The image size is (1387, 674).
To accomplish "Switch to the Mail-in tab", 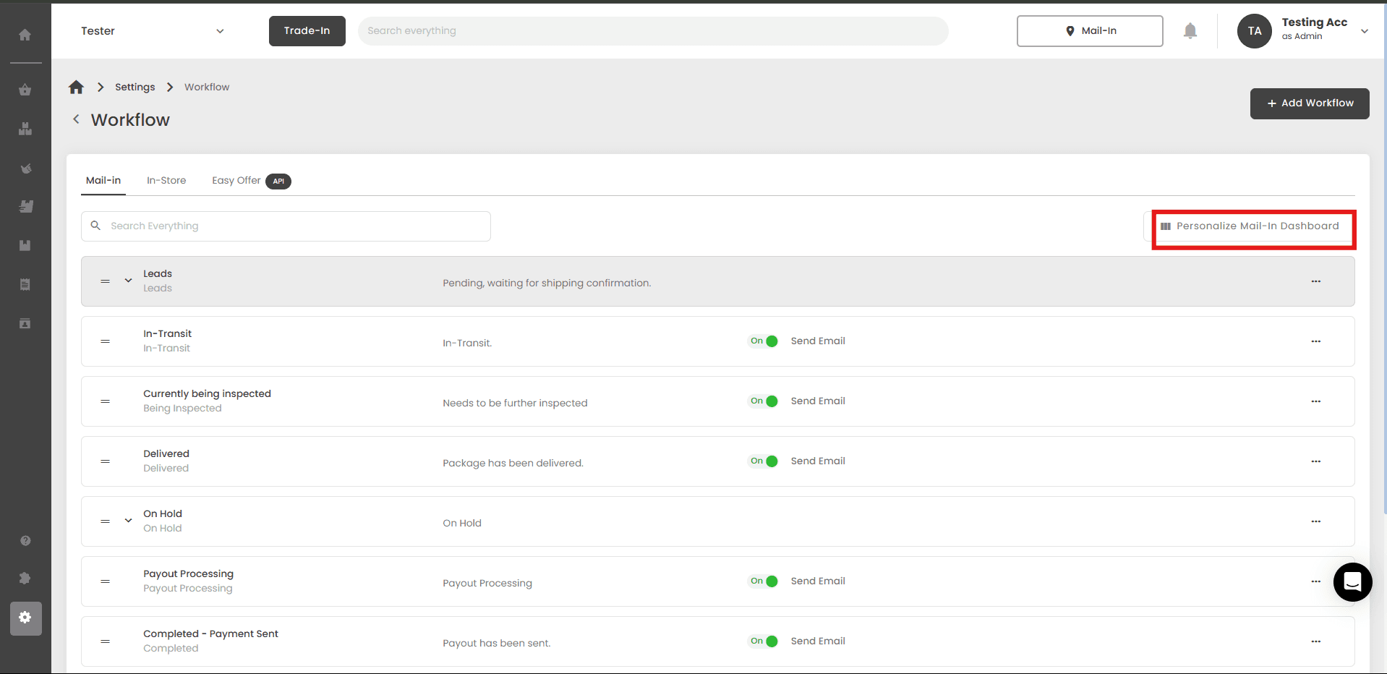I will pos(103,181).
